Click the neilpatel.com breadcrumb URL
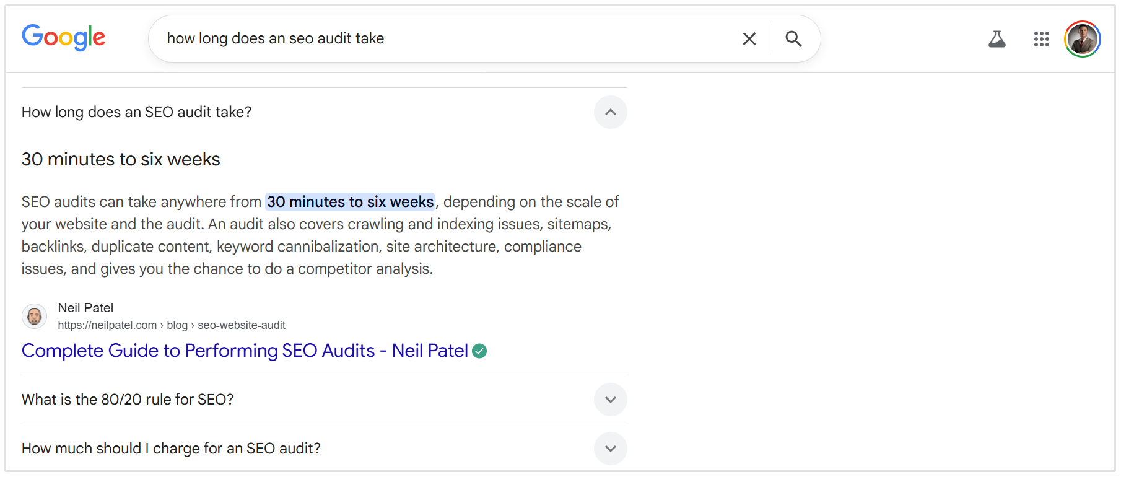 (171, 325)
